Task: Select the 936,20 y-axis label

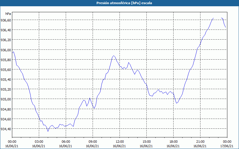Action: [6, 40]
